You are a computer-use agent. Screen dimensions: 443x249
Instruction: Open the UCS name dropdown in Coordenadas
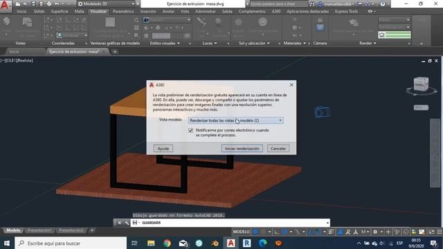point(72,35)
